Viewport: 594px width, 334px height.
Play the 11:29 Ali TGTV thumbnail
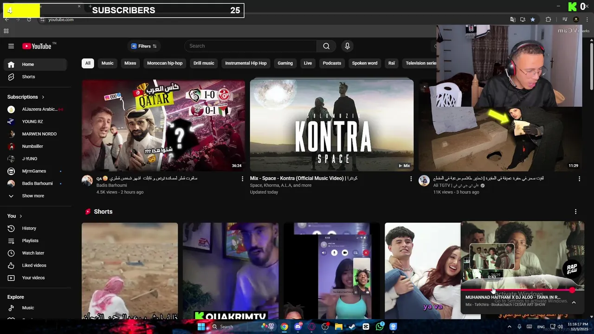[x=500, y=139]
